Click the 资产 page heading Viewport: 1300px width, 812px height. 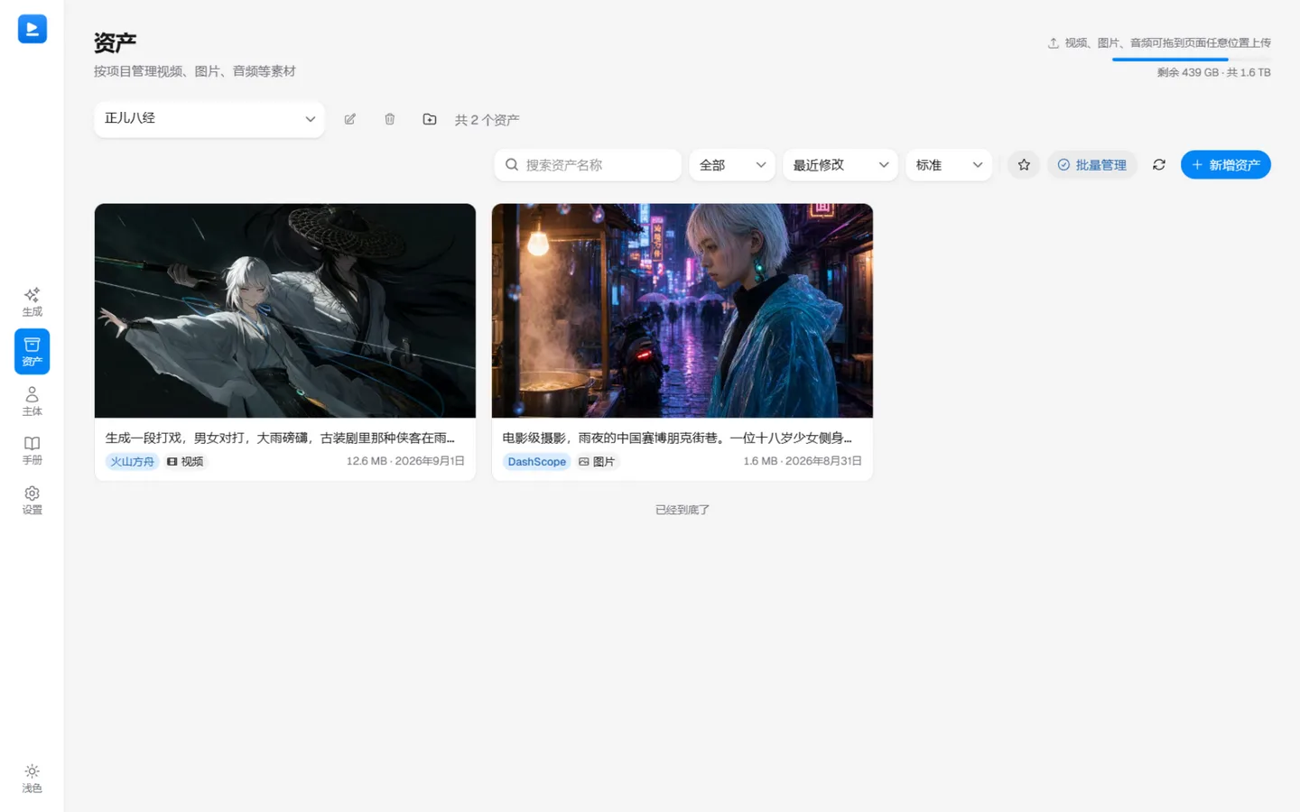coord(116,42)
